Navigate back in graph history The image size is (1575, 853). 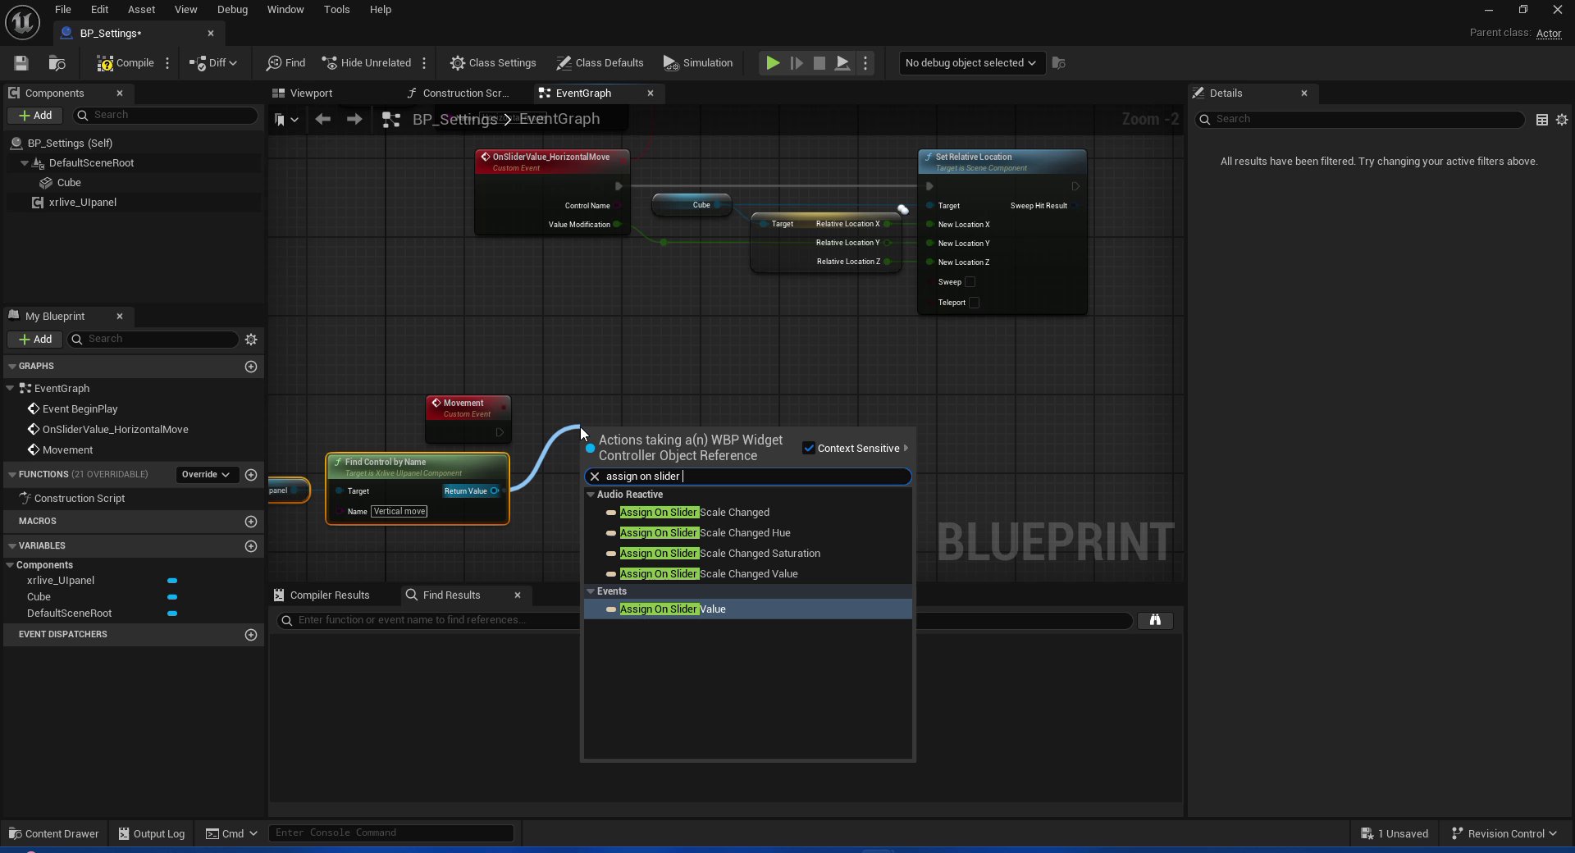(x=323, y=120)
